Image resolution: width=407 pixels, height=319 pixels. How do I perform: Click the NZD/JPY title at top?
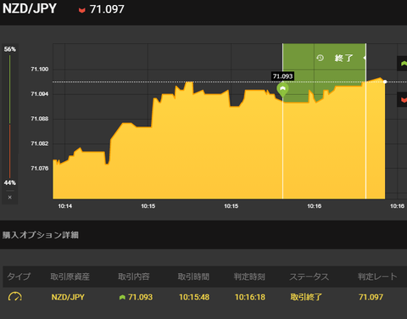point(30,8)
